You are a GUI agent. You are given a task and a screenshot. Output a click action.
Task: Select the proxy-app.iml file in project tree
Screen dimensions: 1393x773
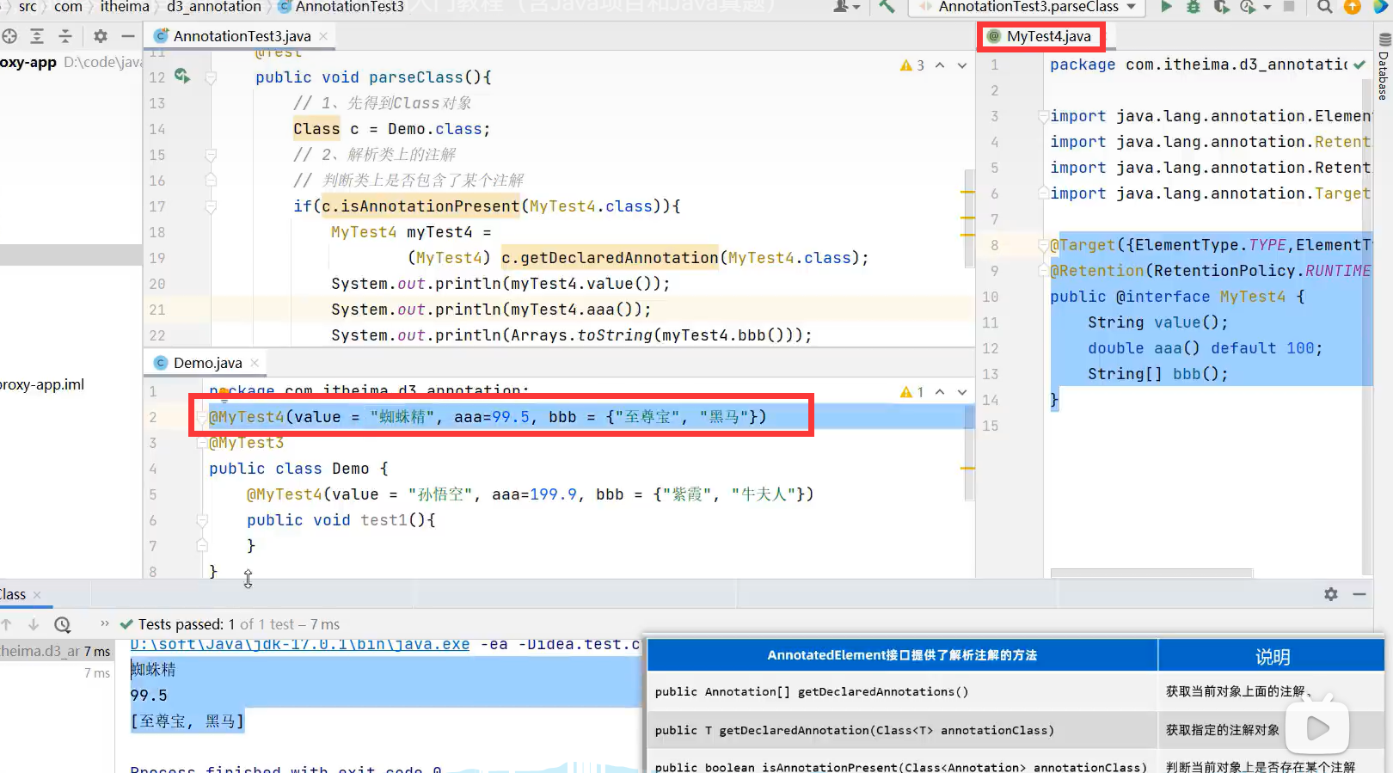click(x=42, y=384)
